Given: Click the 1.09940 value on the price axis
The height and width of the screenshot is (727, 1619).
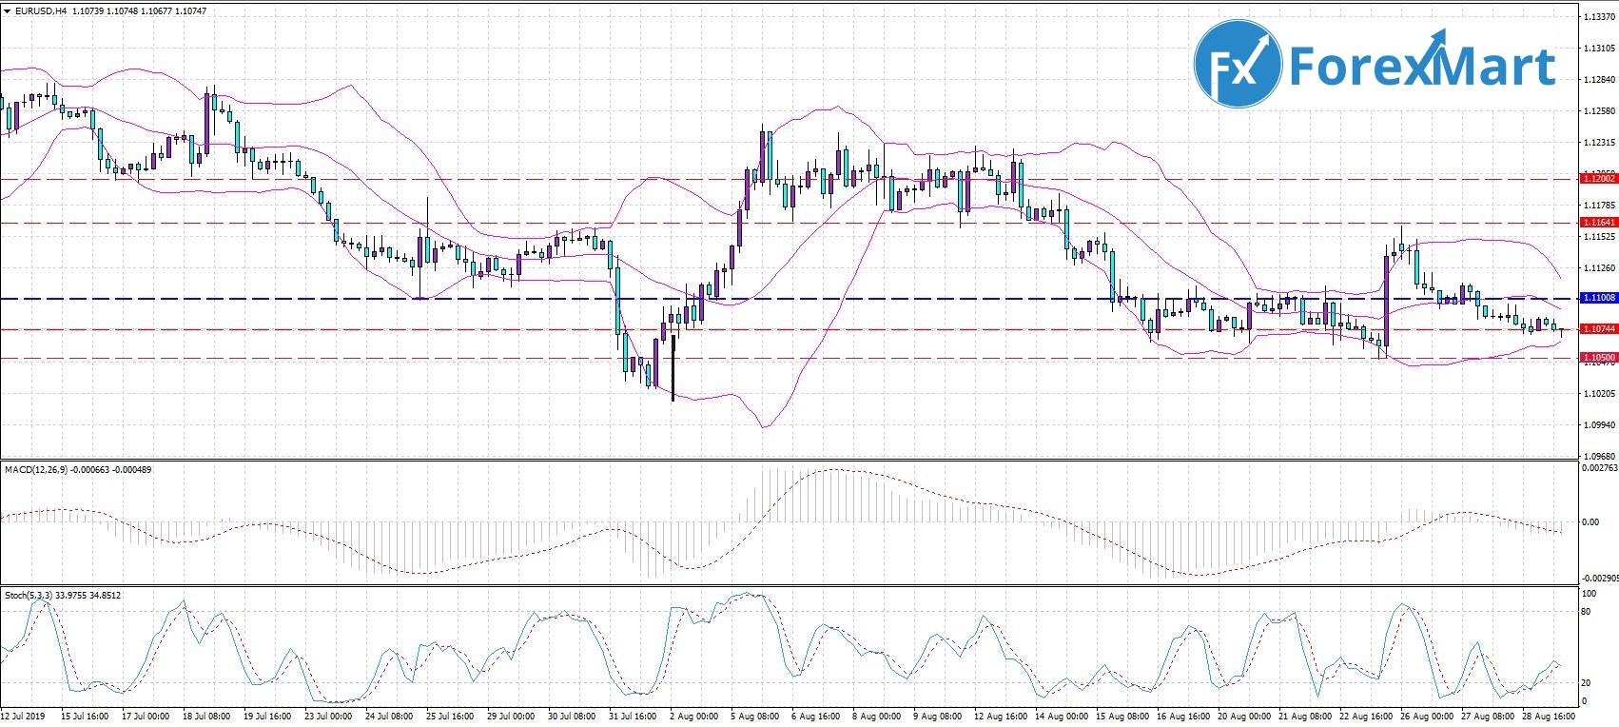Looking at the screenshot, I should (1599, 425).
